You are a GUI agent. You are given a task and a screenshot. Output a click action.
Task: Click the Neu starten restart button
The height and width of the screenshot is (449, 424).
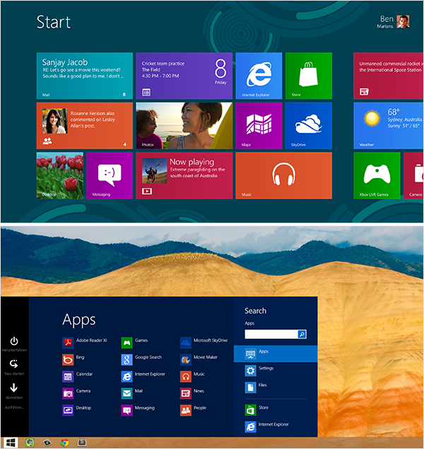coord(14,364)
